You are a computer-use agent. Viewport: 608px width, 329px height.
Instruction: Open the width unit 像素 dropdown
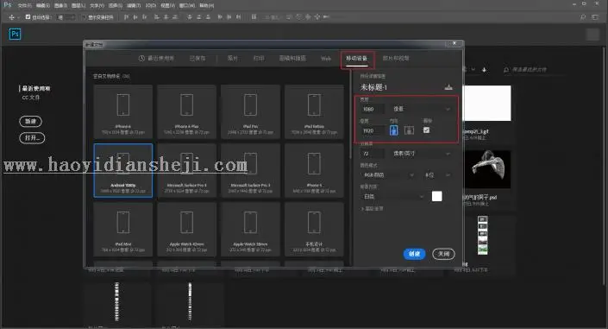coord(421,109)
